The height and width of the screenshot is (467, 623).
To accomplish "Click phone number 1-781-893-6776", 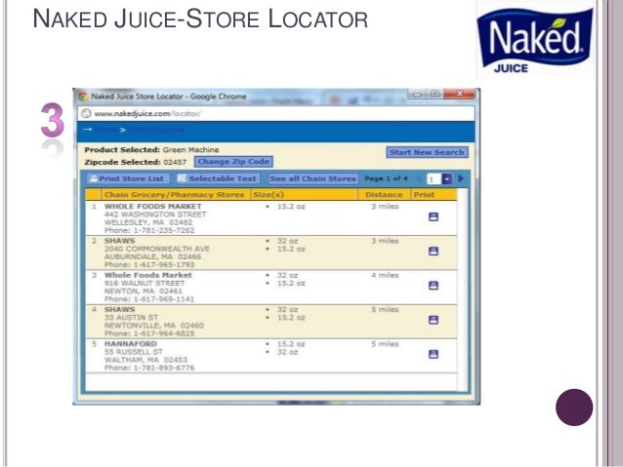I will [164, 368].
